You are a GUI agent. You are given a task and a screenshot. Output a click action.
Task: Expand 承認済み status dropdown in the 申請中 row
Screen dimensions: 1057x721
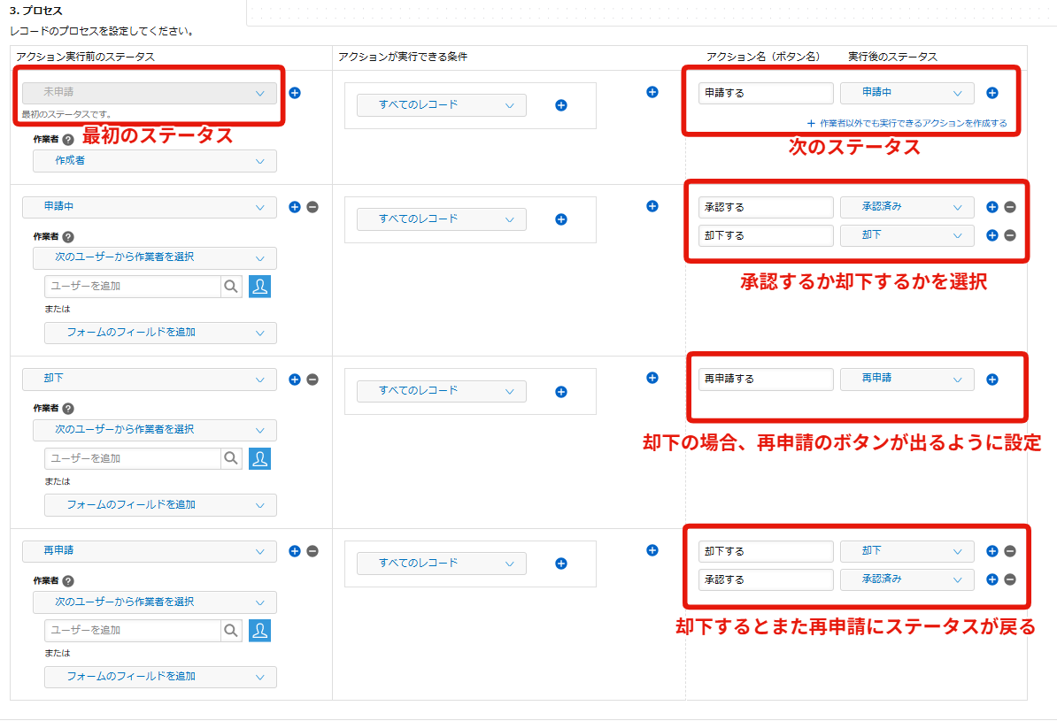tap(907, 207)
